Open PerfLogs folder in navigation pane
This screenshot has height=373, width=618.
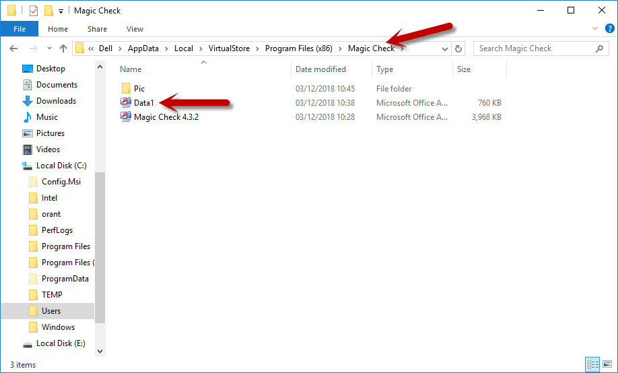click(57, 230)
